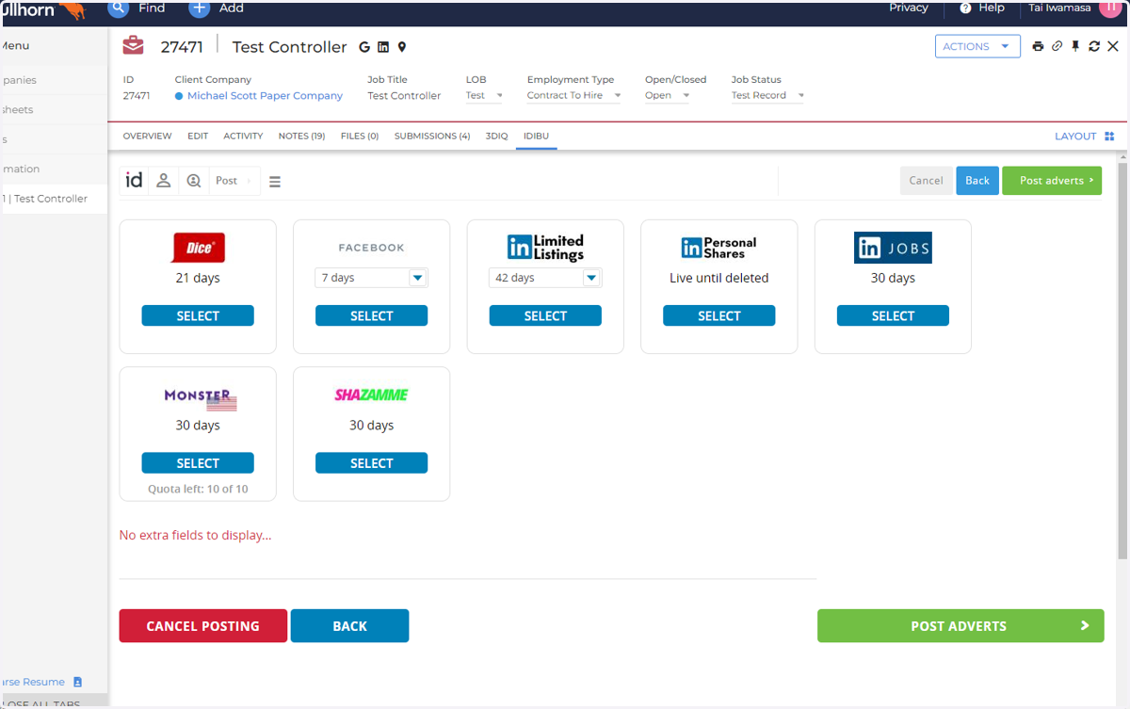This screenshot has width=1130, height=709.
Task: Click the job briefcase icon
Action: pos(134,46)
